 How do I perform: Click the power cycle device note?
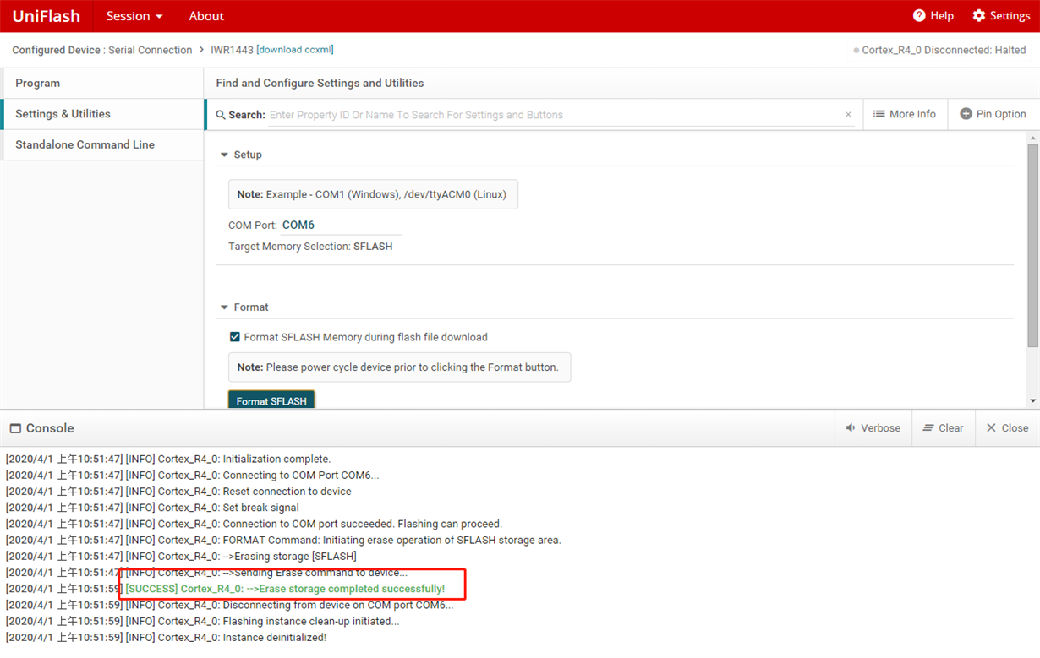tap(399, 367)
